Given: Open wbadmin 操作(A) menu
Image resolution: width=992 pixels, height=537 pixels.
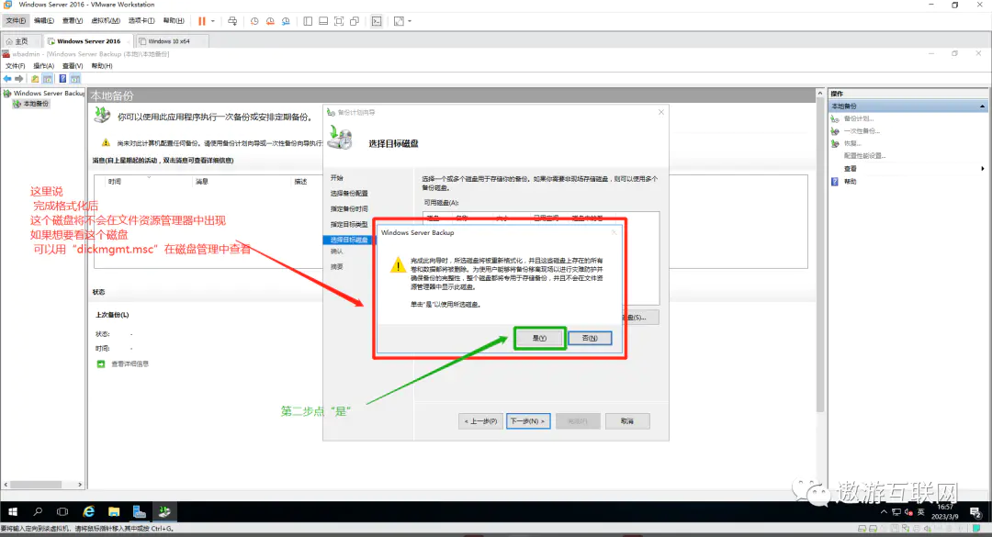Looking at the screenshot, I should pyautogui.click(x=44, y=66).
